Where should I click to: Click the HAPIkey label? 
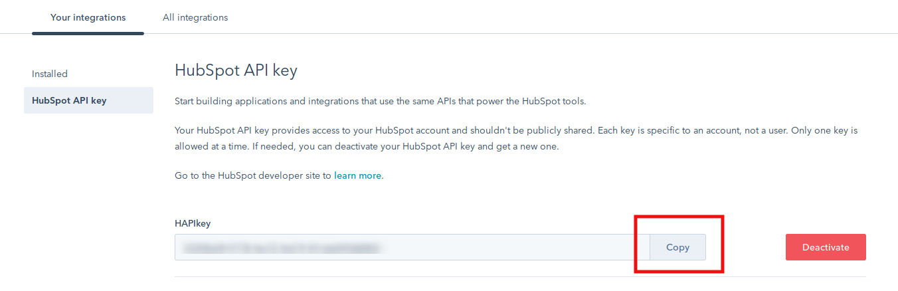tap(193, 223)
